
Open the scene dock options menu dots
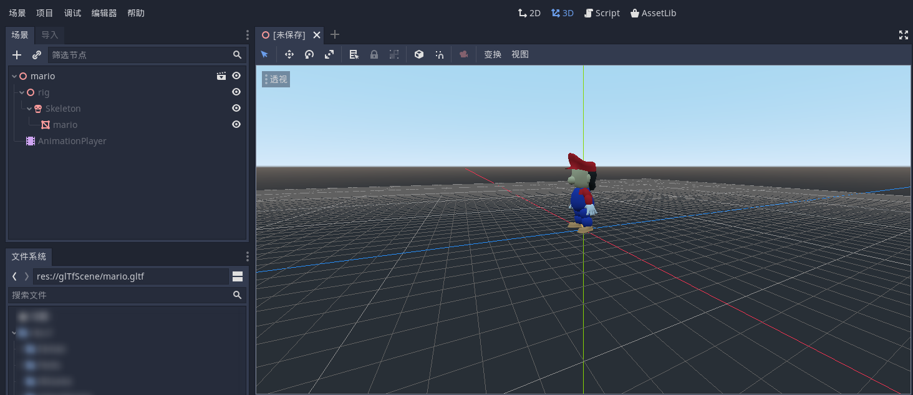(248, 35)
